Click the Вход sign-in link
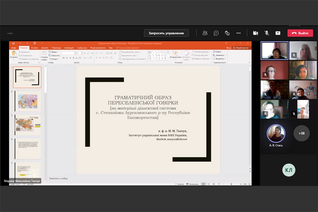 point(229,48)
